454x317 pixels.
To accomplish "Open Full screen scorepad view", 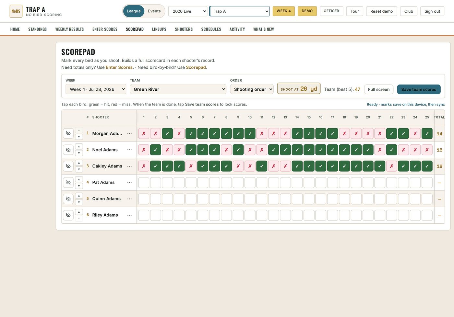I will pos(379,89).
